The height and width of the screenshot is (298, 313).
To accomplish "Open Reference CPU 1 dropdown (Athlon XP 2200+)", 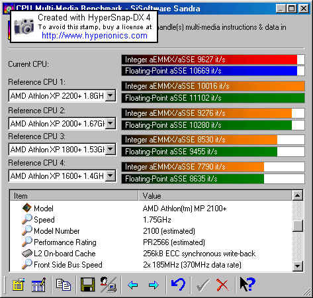I will 111,95.
